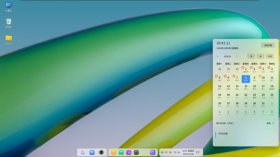
Task: Switch the calendar to year view (年)
Action: pos(251,56)
